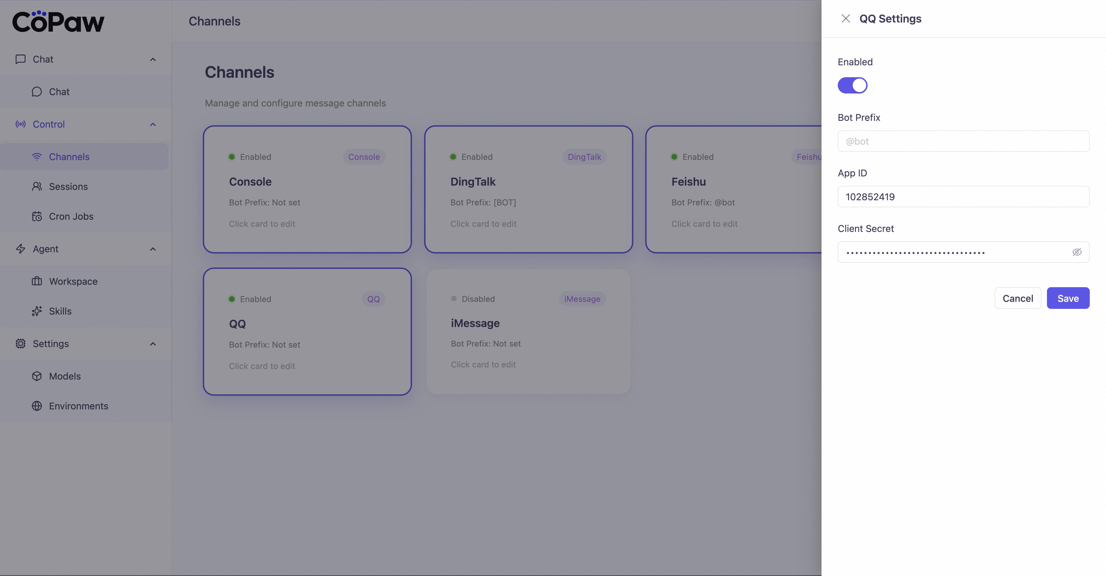Screen dimensions: 1106x576
Task: Click the Workspace briefcase icon
Action: [37, 281]
